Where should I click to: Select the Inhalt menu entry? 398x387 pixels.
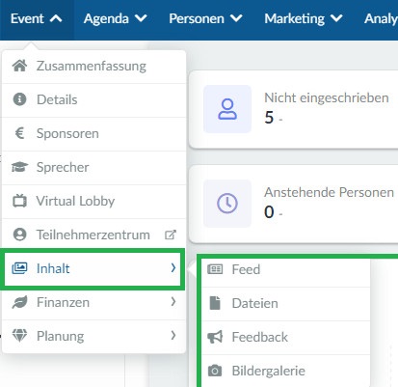point(93,268)
